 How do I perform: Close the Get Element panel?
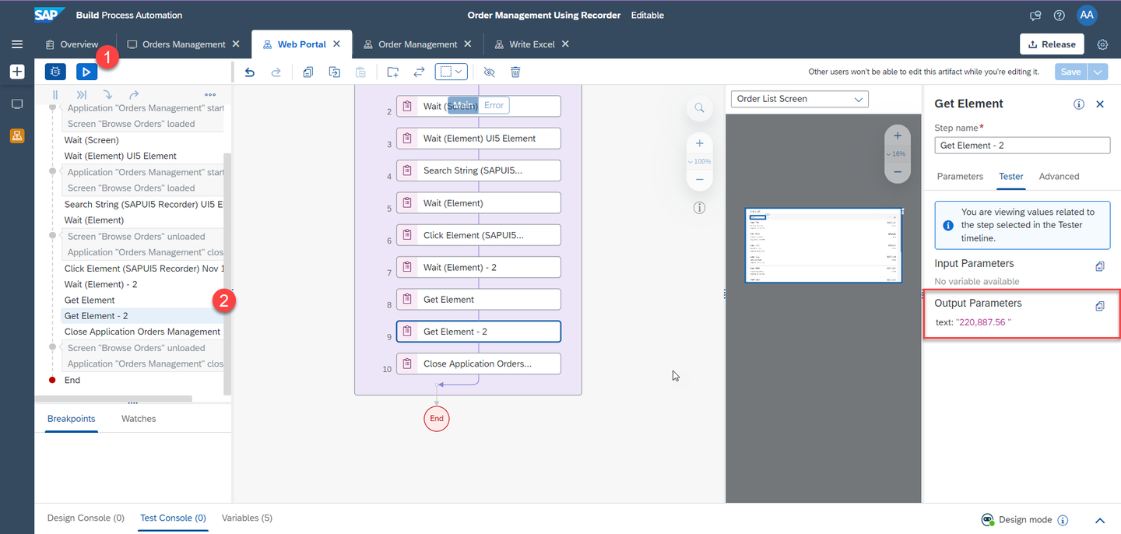coord(1100,104)
